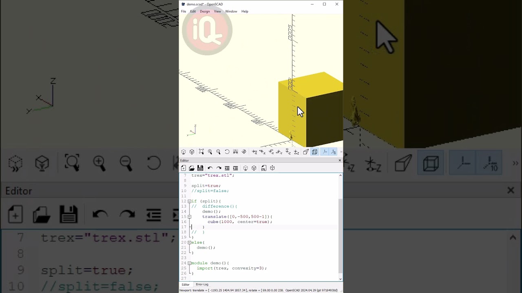
Task: Collapse the code fold at line 15
Action: coord(189,216)
